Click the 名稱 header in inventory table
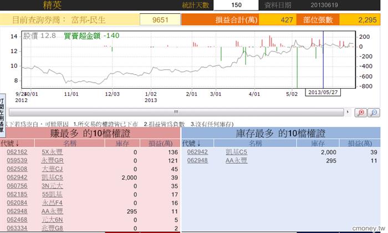Screen dimensions: 388x233 click(255, 143)
